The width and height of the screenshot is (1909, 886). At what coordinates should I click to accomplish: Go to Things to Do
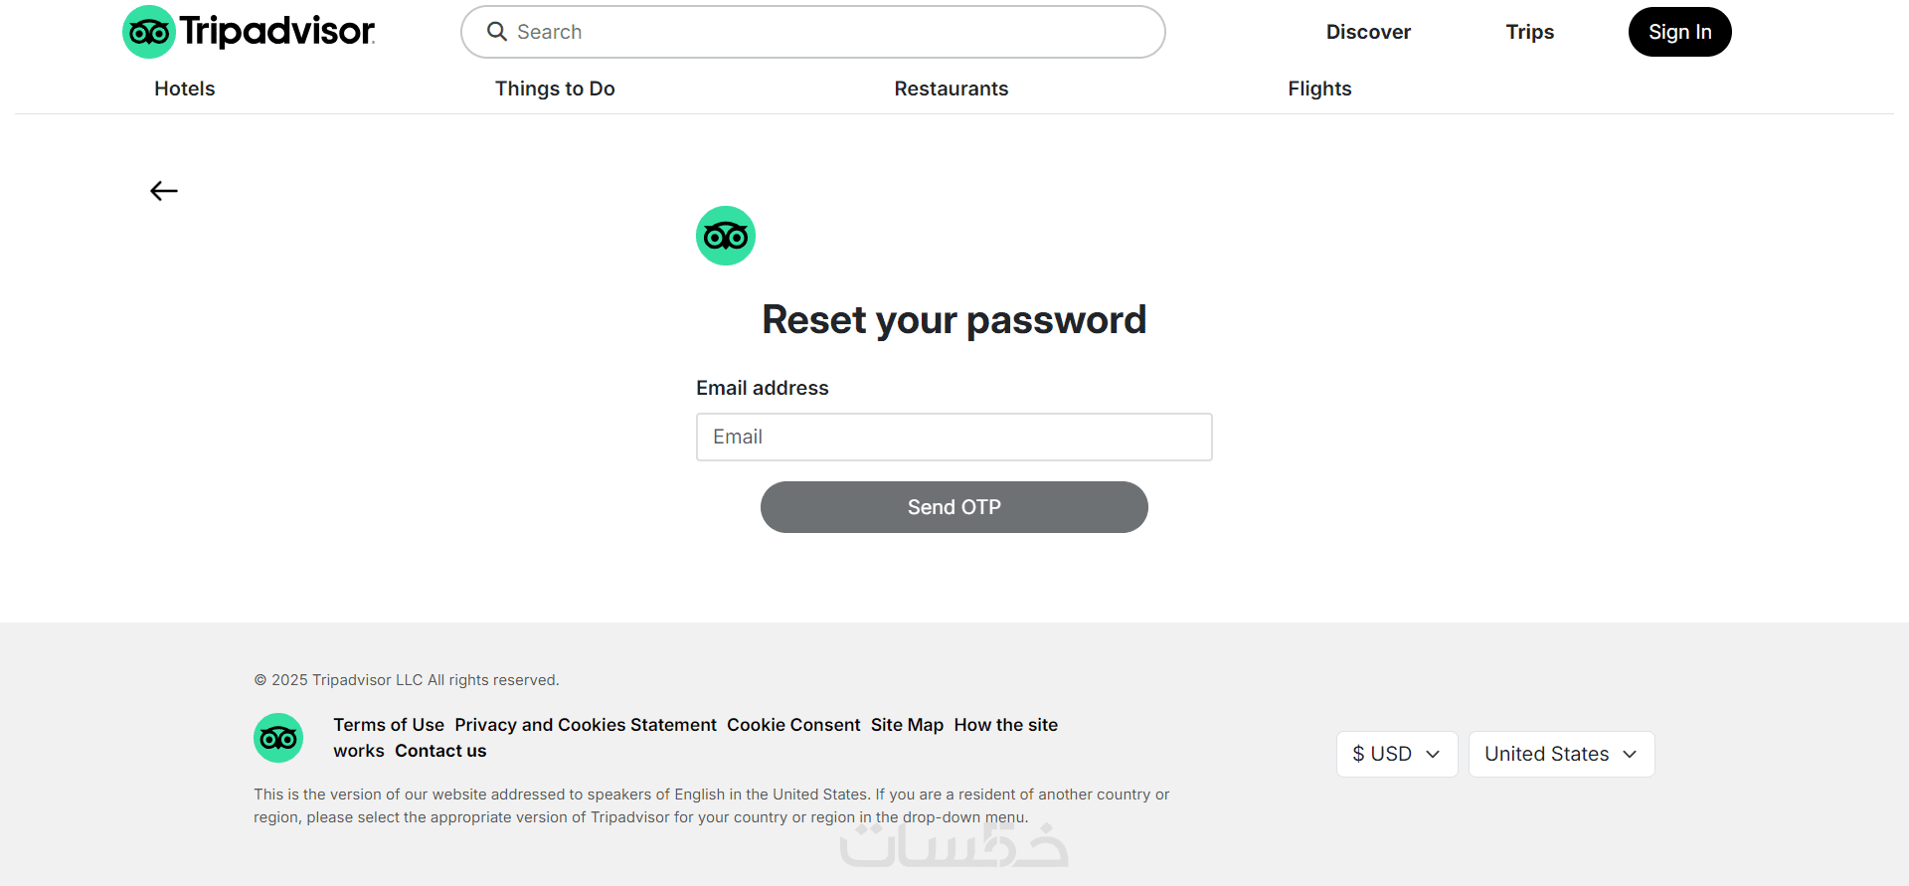[555, 89]
